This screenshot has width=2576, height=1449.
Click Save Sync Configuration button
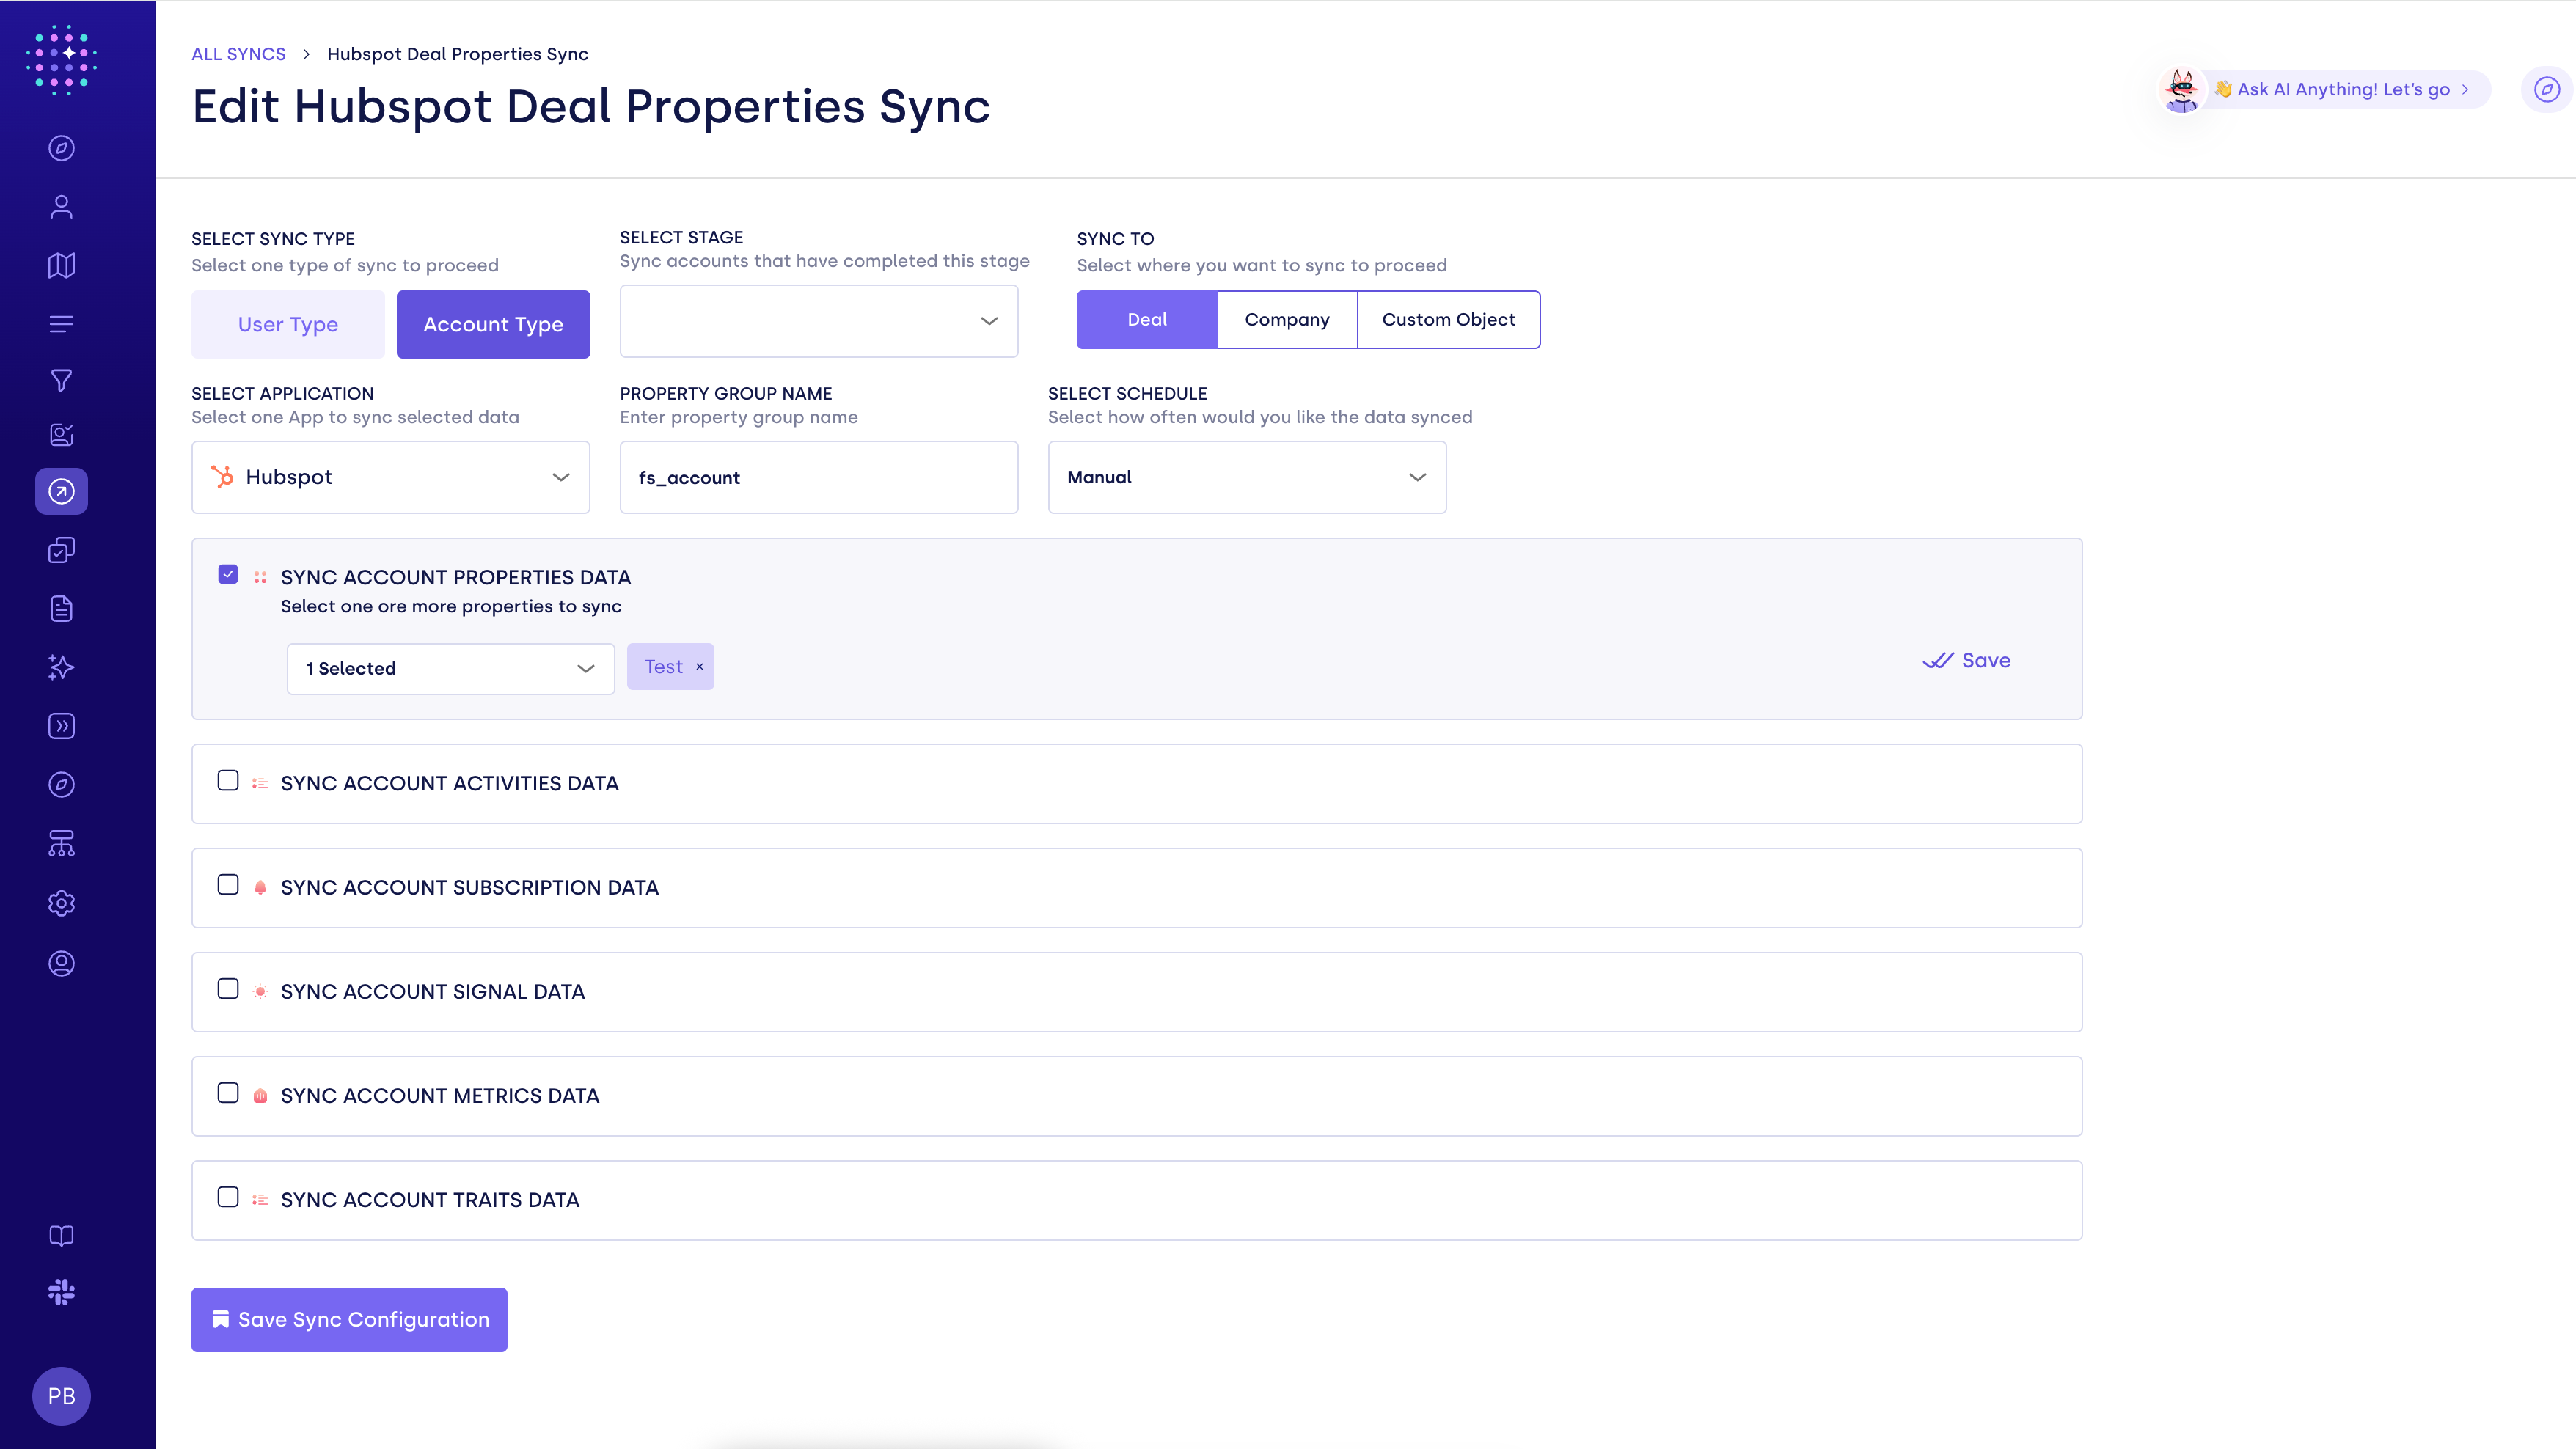click(349, 1319)
